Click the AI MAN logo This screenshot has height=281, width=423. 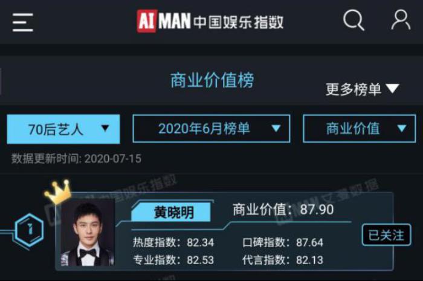pos(164,21)
